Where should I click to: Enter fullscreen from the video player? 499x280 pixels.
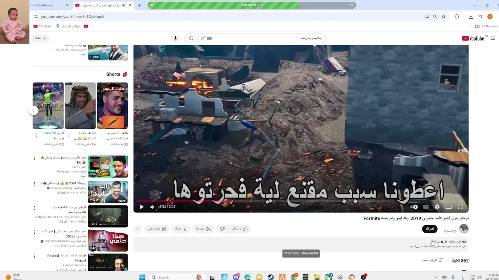point(460,207)
